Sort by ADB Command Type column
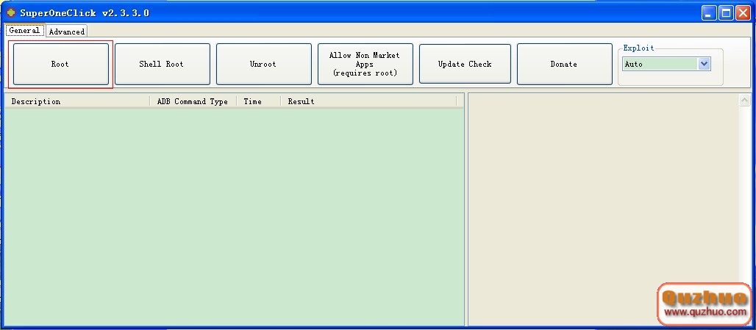756x330 pixels. (193, 101)
